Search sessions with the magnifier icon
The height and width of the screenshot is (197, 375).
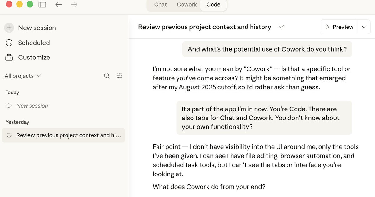click(107, 76)
